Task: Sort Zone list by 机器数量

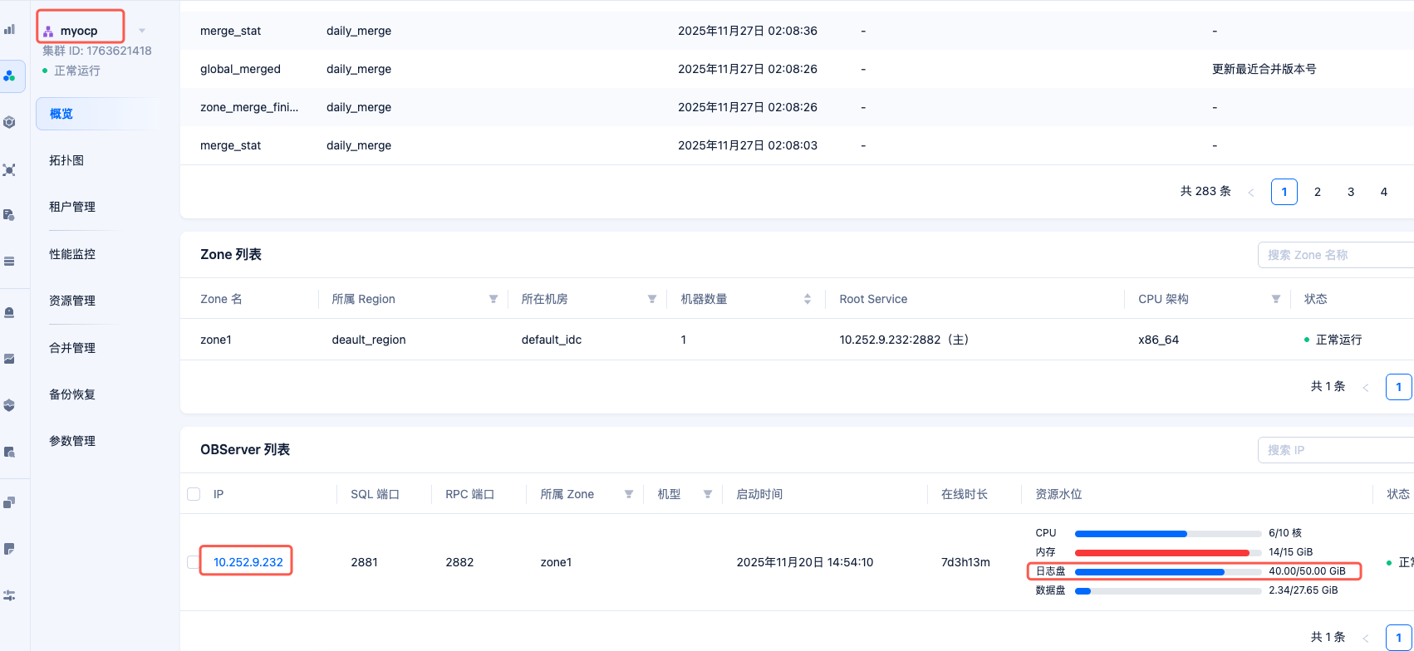Action: [808, 299]
